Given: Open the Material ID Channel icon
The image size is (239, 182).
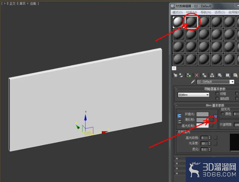Looking at the screenshot, I should pos(228,75).
